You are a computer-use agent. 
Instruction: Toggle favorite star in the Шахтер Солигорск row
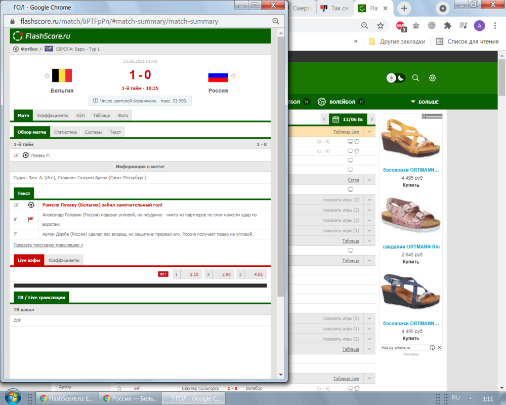point(119,388)
